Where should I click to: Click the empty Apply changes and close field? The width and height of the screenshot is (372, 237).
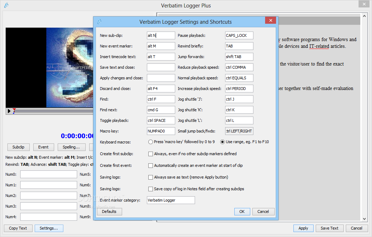[x=161, y=78]
